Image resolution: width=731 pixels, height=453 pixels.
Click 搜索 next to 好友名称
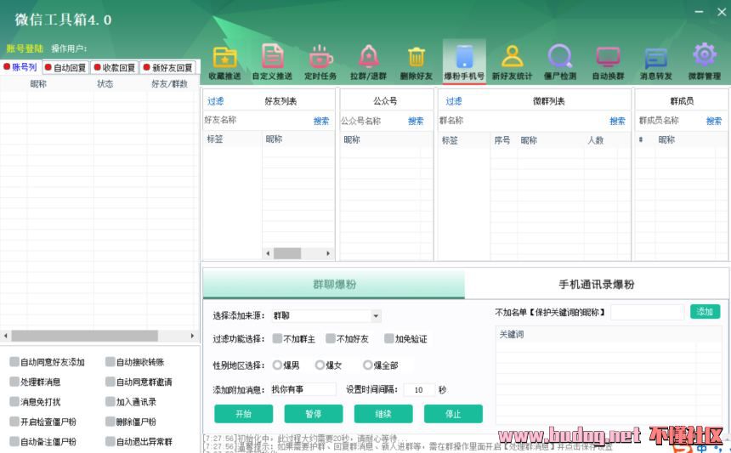tap(321, 121)
